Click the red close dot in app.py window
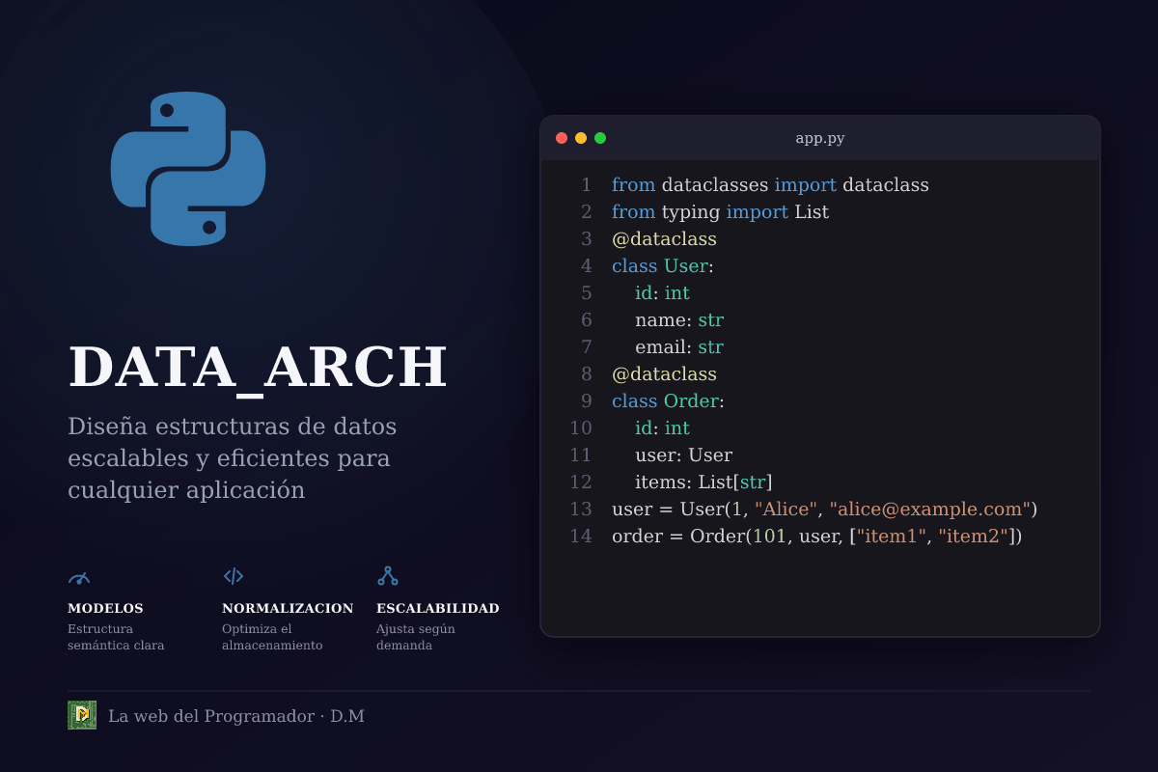This screenshot has width=1158, height=772. pos(562,138)
